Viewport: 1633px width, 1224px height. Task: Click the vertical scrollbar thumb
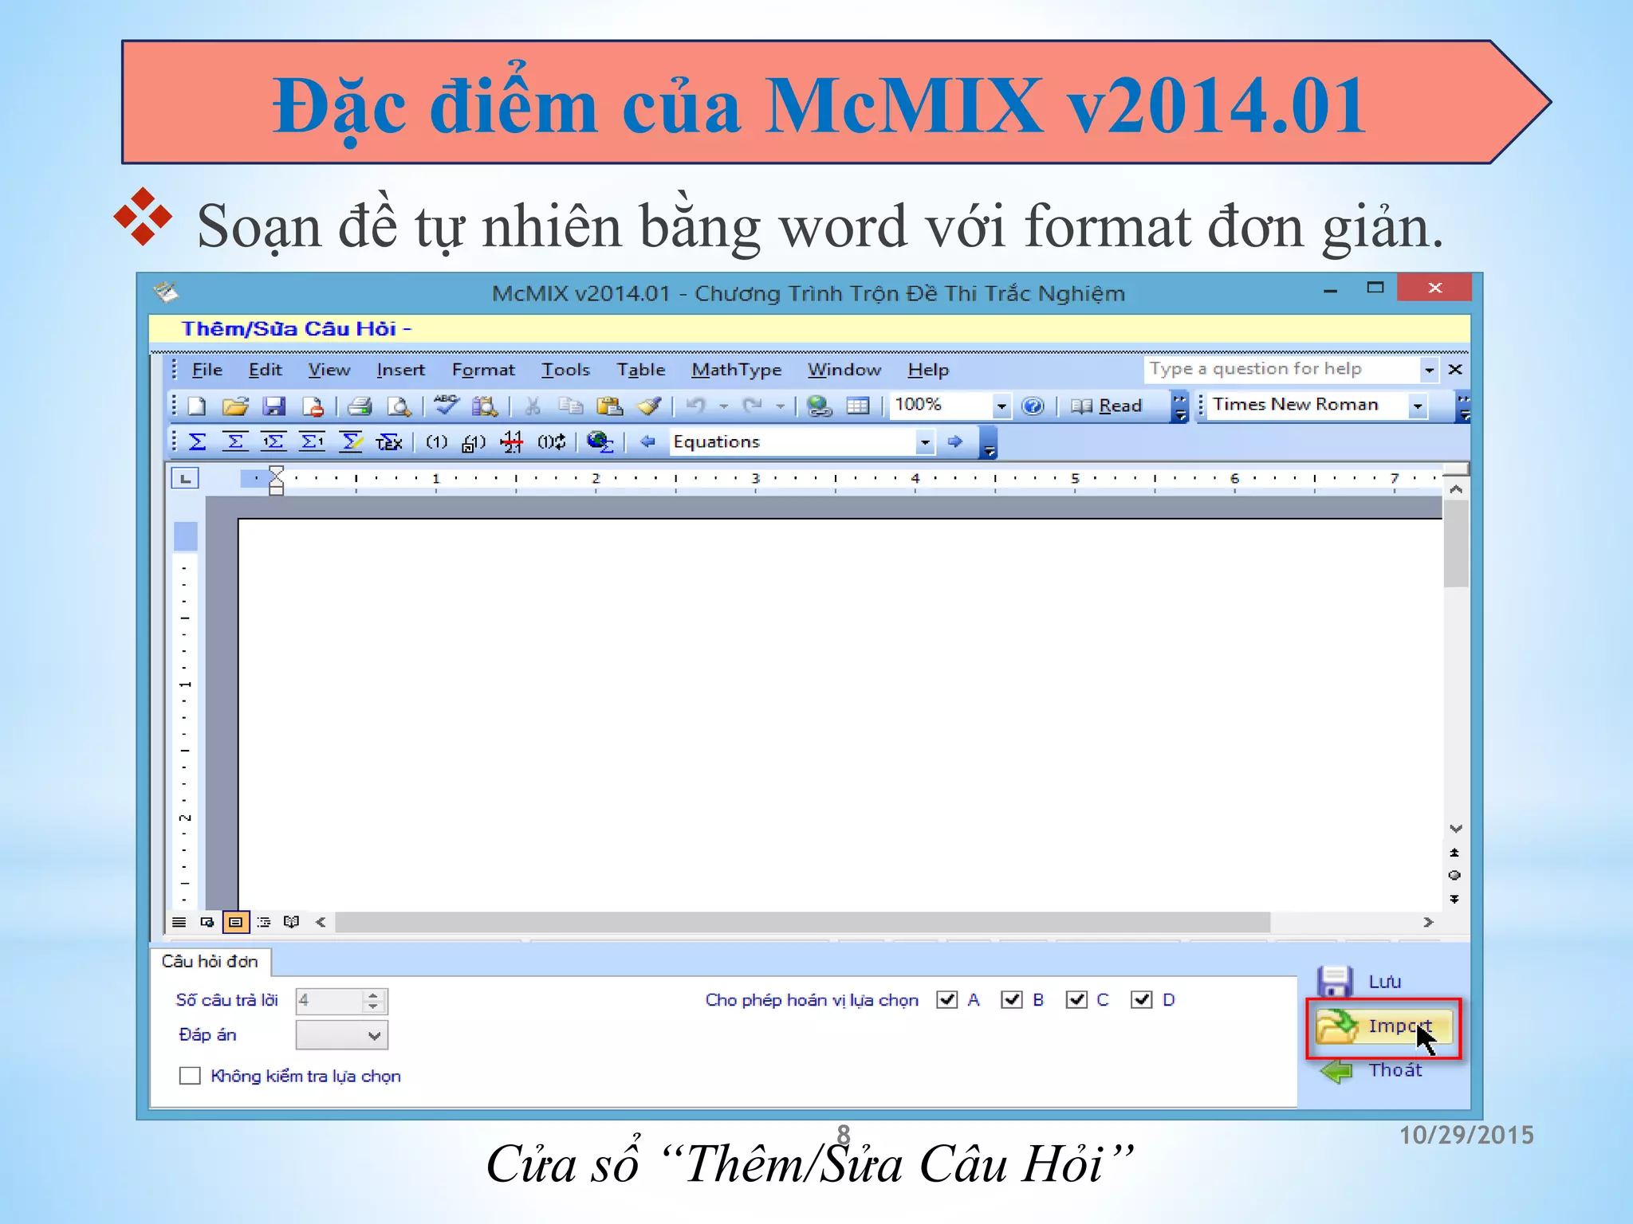(1456, 544)
